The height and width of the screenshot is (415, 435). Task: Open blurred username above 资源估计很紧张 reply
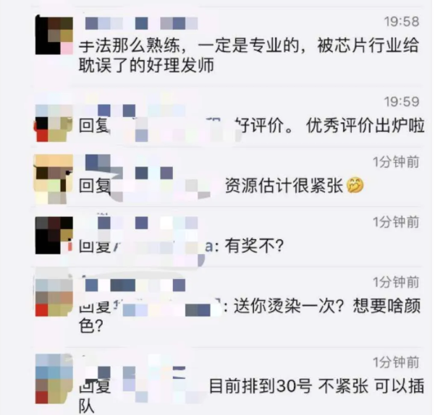click(x=129, y=166)
